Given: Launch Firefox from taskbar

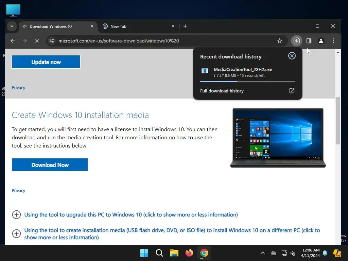Looking at the screenshot, I should [x=189, y=253].
